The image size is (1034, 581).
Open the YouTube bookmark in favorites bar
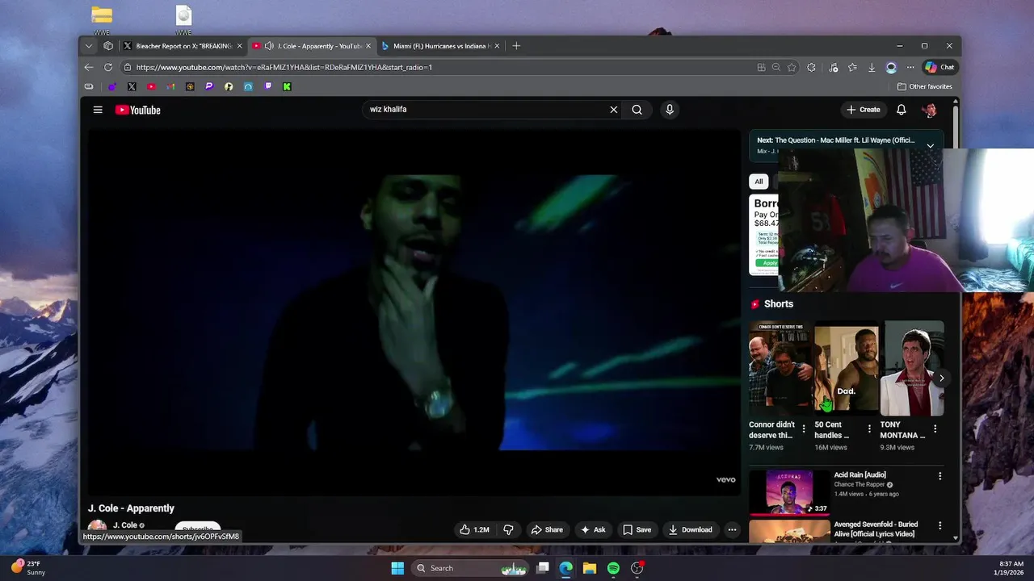[x=151, y=86]
